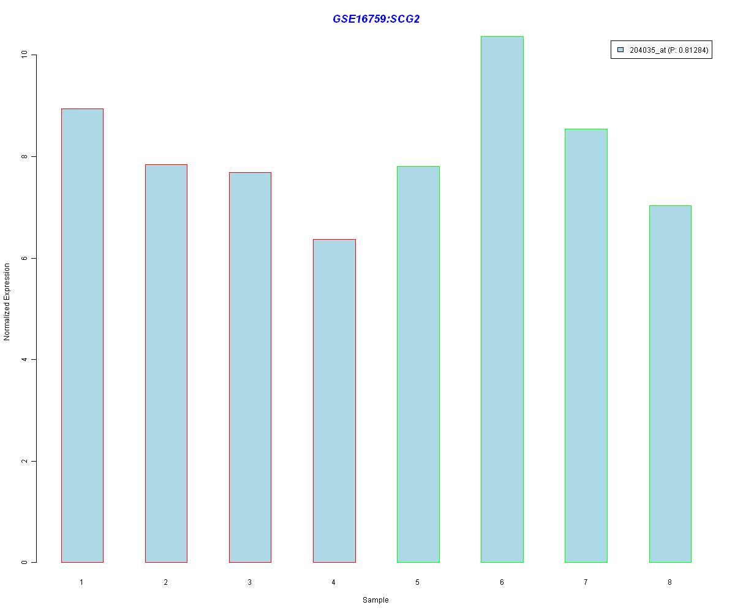Viewport: 735px width, 613px height.
Task: Click the x-axis tick label 1
Action: [x=81, y=582]
